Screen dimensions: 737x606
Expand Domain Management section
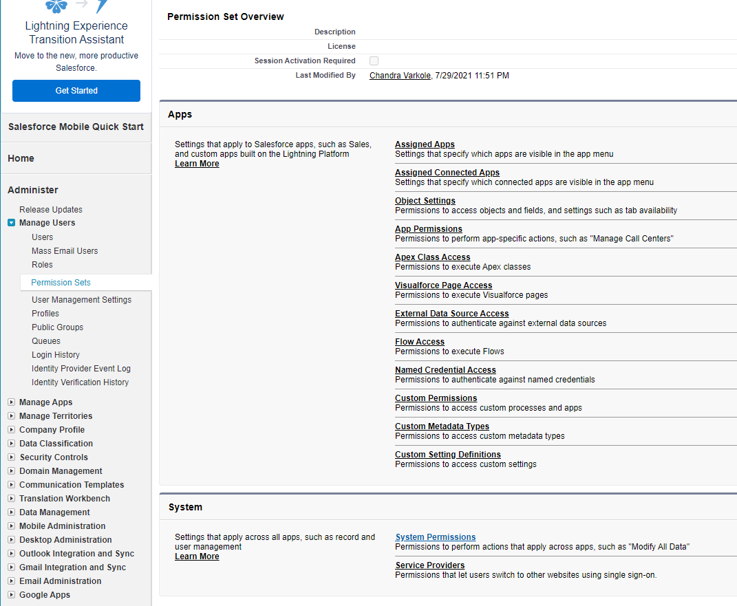(11, 470)
